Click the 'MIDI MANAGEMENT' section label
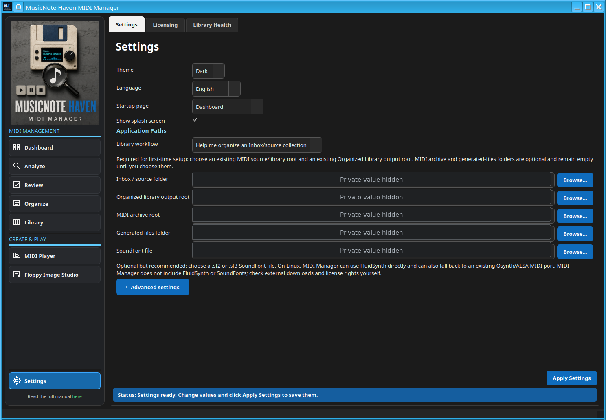The width and height of the screenshot is (606, 420). pyautogui.click(x=34, y=131)
